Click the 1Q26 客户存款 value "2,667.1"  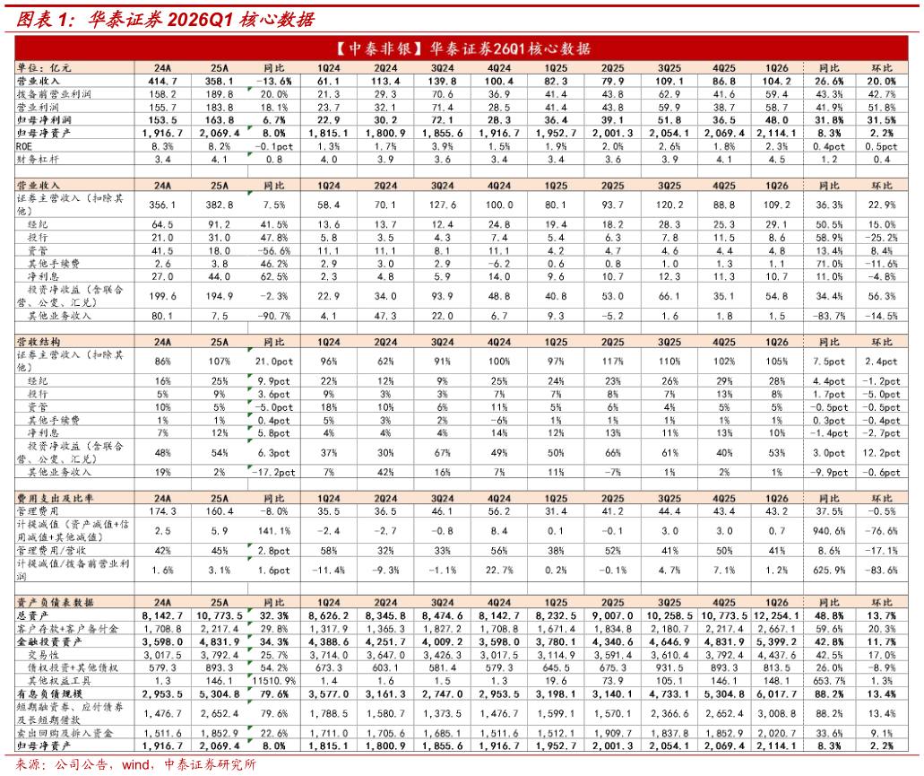tap(777, 629)
